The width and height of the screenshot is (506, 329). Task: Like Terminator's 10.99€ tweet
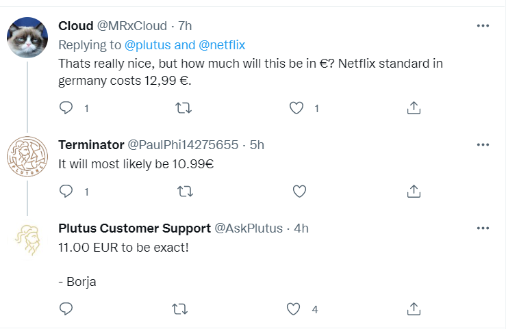tap(299, 192)
